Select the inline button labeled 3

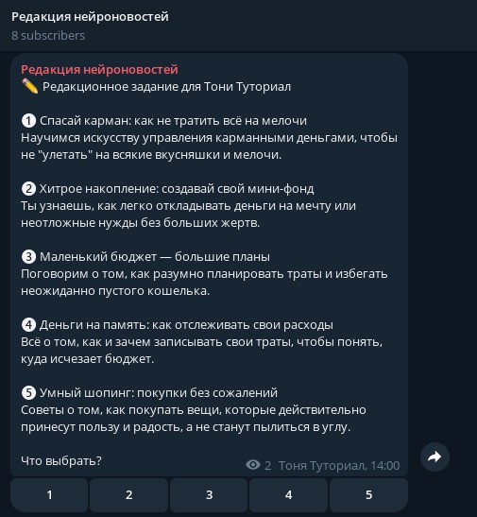click(x=209, y=495)
